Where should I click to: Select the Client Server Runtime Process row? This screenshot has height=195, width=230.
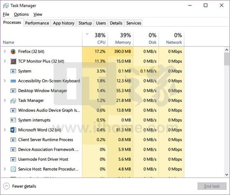click(45, 140)
